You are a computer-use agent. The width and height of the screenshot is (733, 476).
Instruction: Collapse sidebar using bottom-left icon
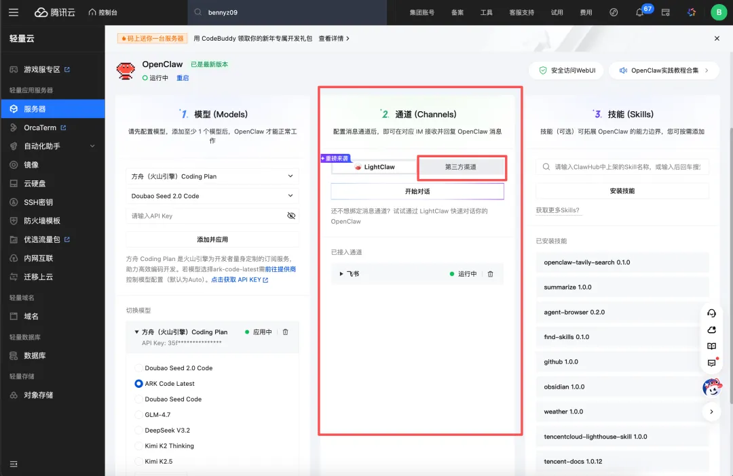coord(14,464)
